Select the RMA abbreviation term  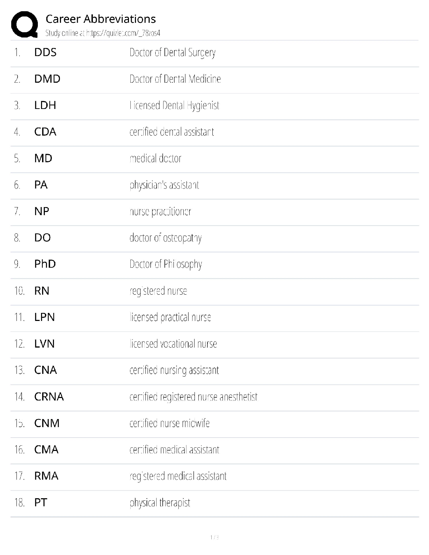point(46,476)
